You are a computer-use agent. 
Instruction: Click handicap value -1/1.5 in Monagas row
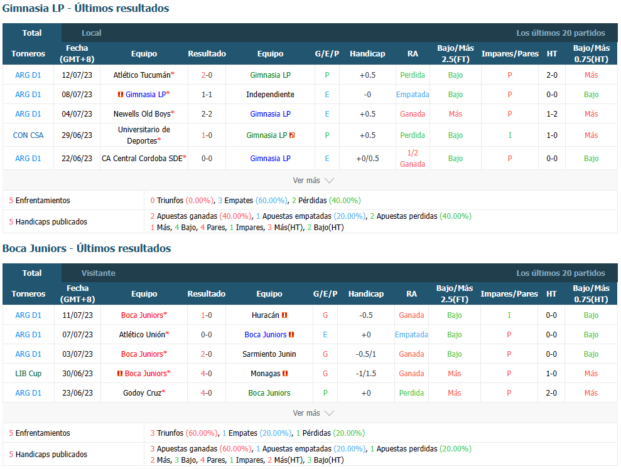point(366,373)
